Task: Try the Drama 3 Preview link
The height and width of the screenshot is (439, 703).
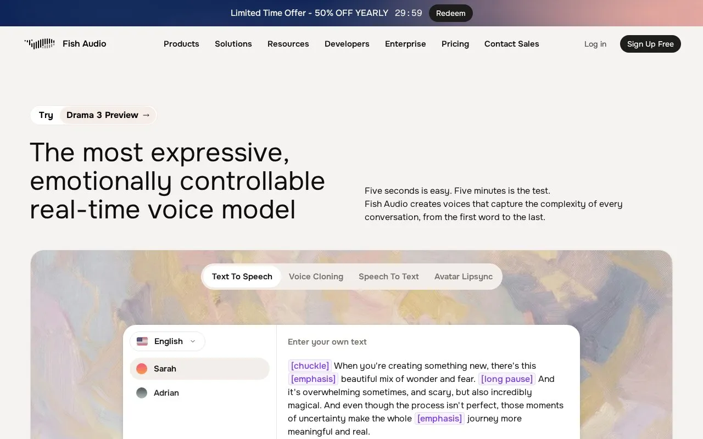Action: [x=108, y=115]
